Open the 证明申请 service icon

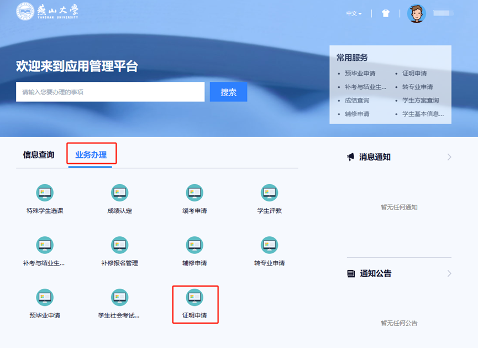tap(195, 298)
